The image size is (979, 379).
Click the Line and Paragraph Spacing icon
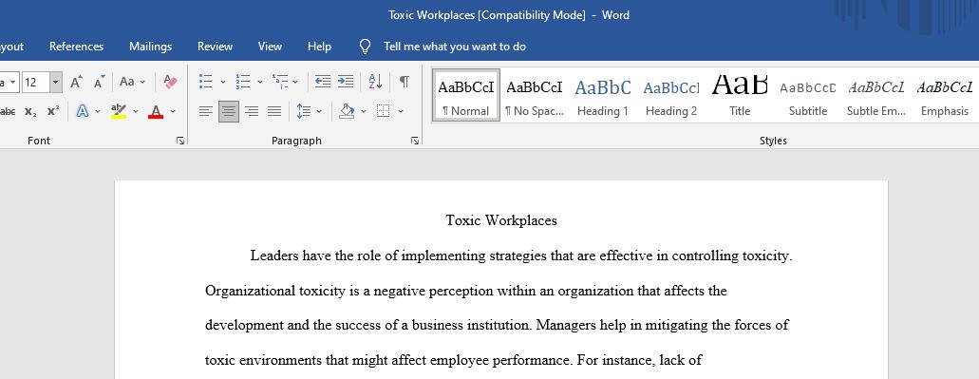[304, 112]
